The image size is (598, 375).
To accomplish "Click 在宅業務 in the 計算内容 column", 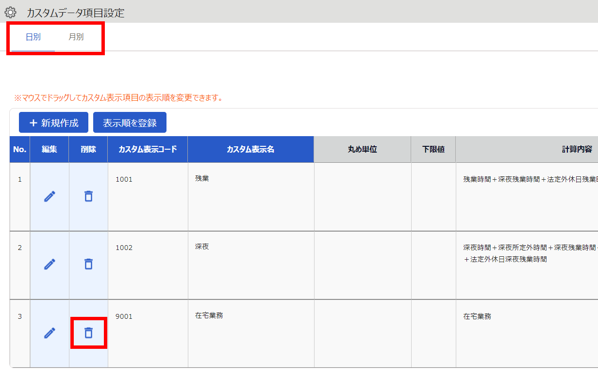I will (x=477, y=316).
